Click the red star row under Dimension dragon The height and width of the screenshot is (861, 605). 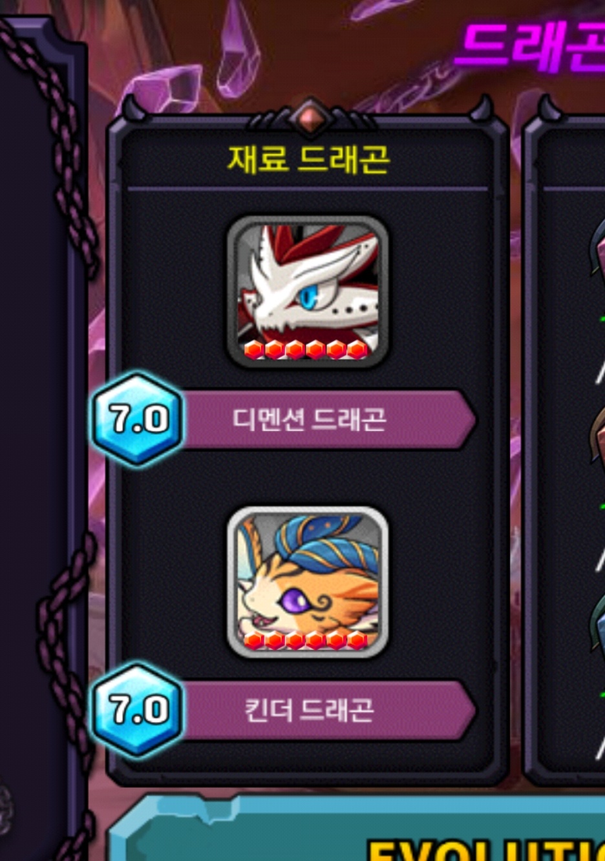pyautogui.click(x=306, y=350)
